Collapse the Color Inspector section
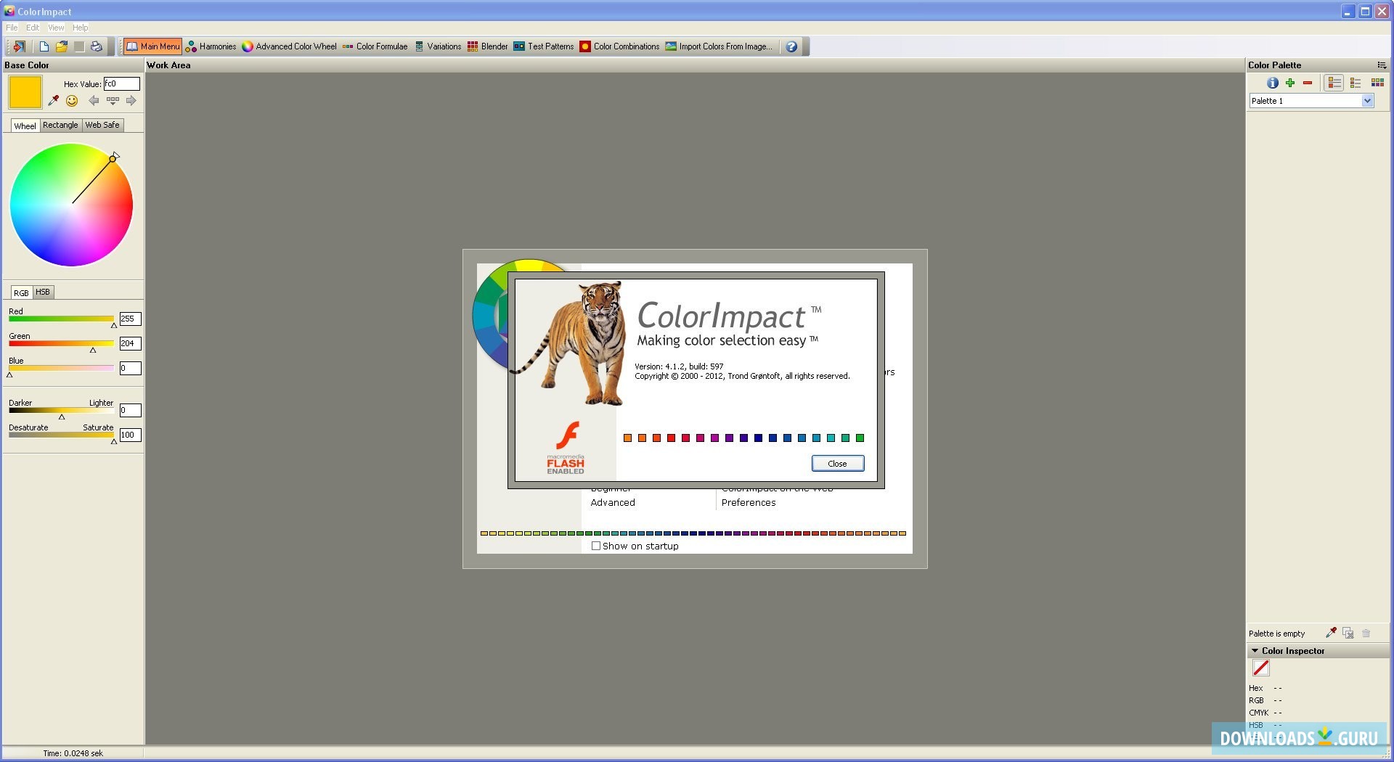 click(1255, 650)
